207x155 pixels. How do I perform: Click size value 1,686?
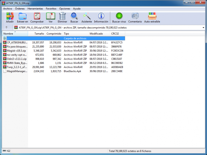(x=41, y=63)
